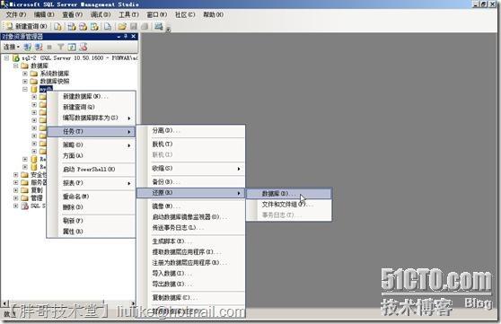Open the 对象资源管理器 panel position dropdown arrow
Screen dimensions: 501x324
(x=119, y=37)
